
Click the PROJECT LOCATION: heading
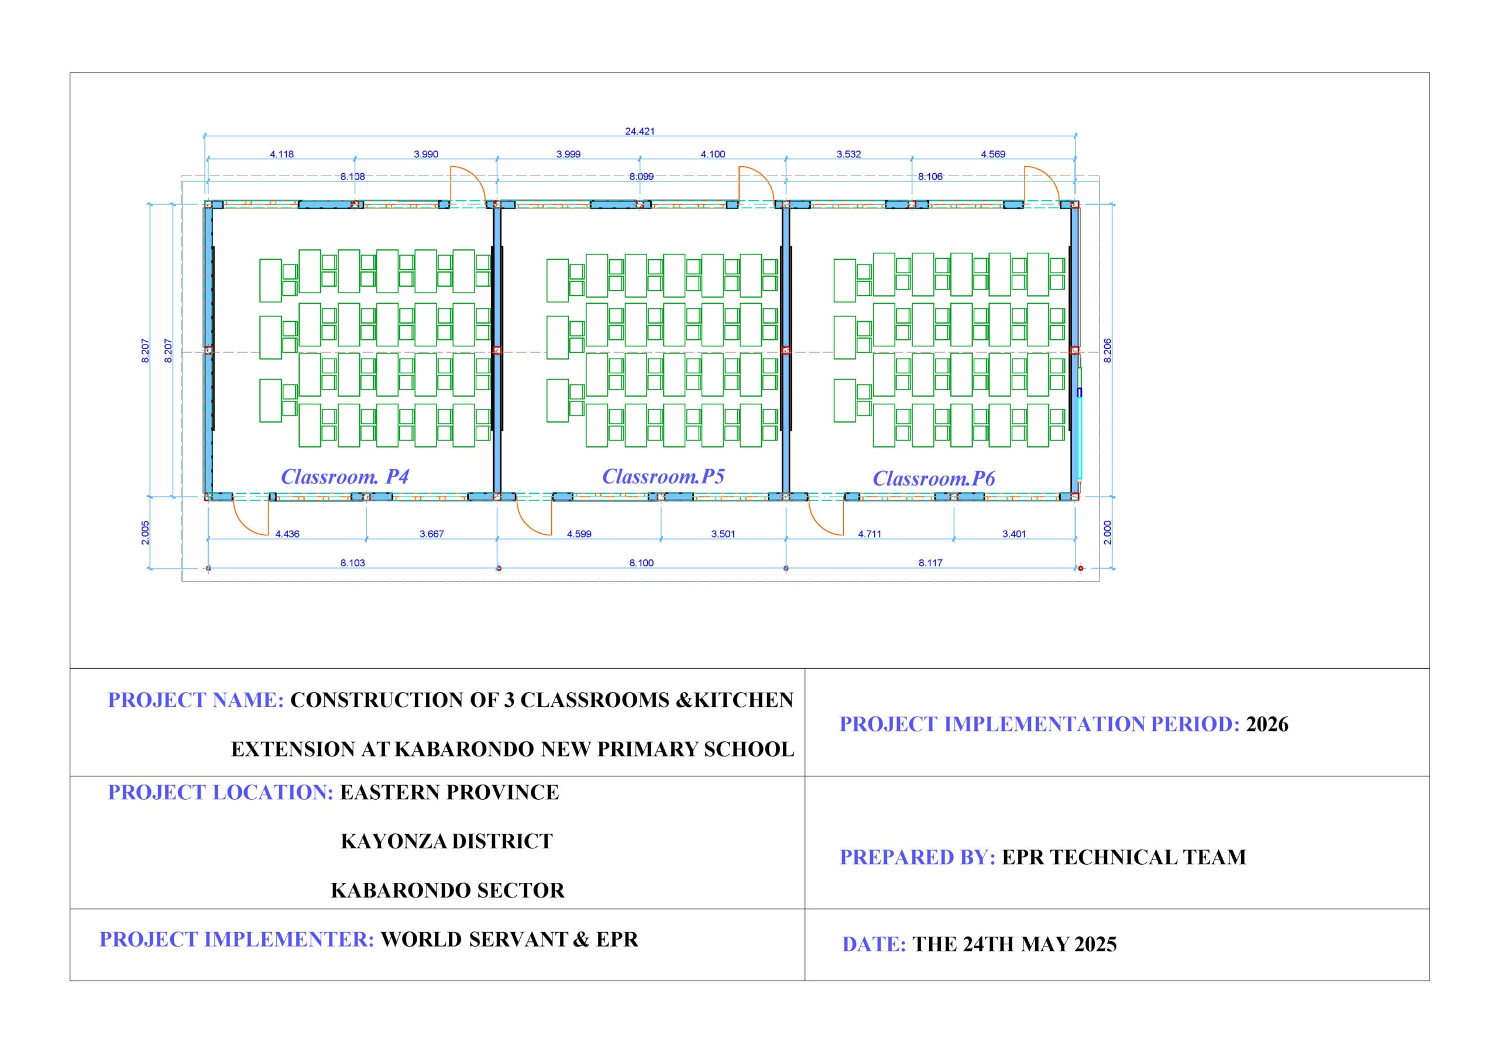(x=221, y=792)
